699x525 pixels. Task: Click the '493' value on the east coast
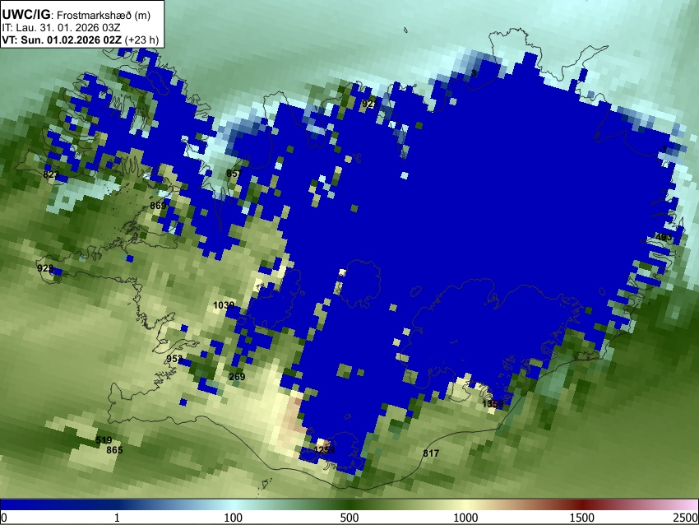[664, 237]
